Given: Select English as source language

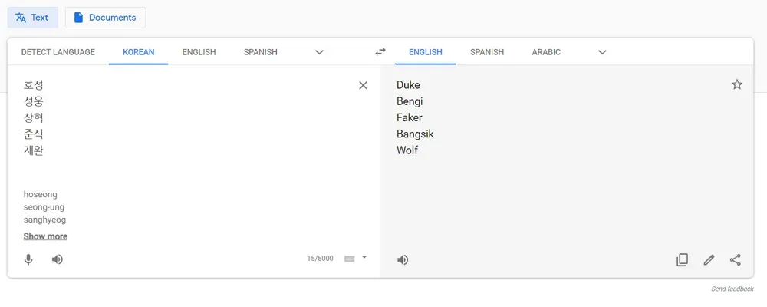Looking at the screenshot, I should tap(199, 52).
